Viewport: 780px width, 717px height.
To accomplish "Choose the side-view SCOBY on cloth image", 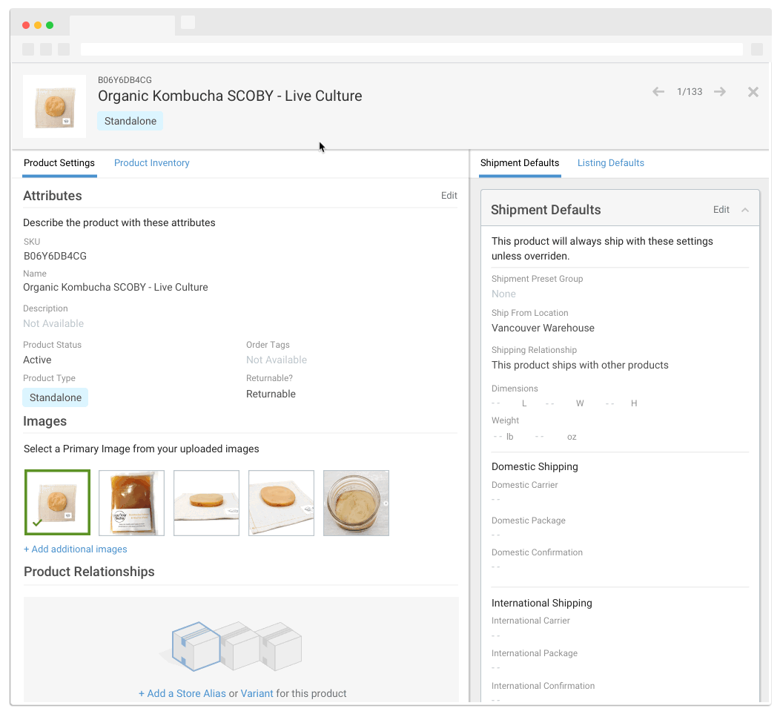I will pyautogui.click(x=206, y=503).
